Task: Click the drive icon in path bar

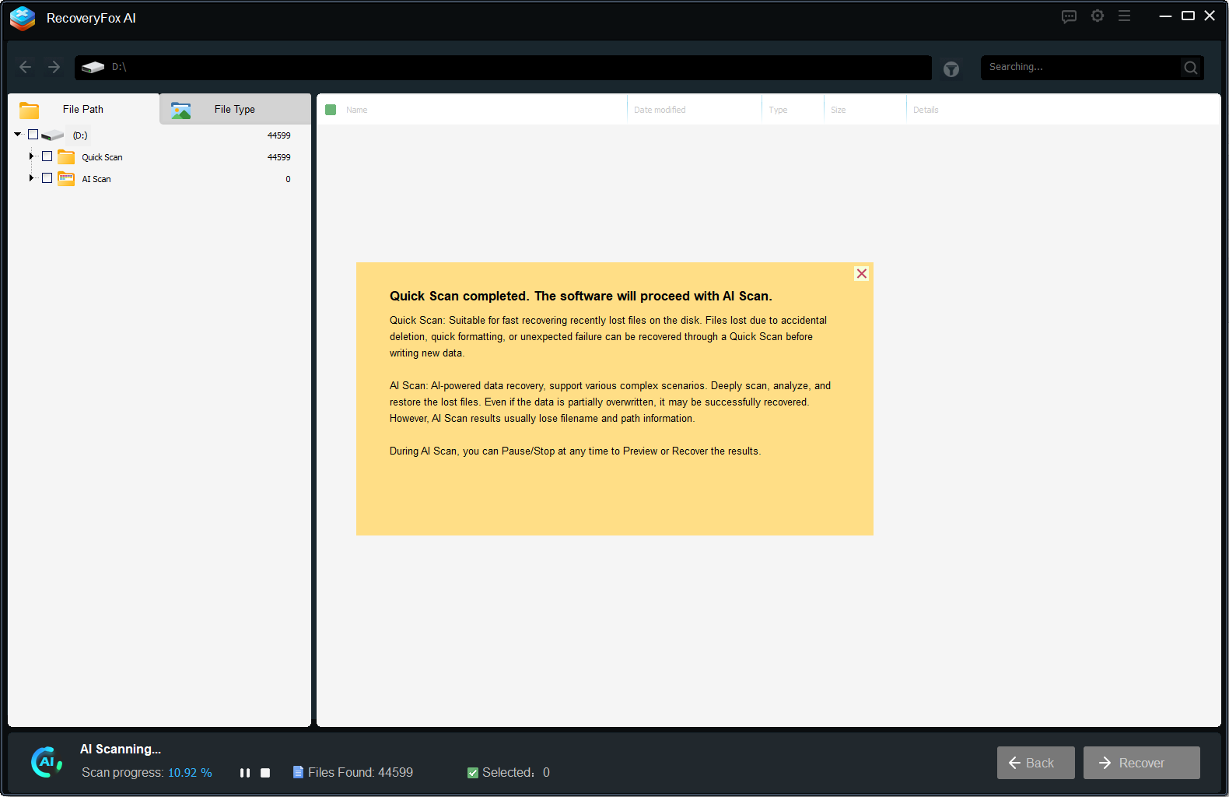Action: tap(93, 67)
